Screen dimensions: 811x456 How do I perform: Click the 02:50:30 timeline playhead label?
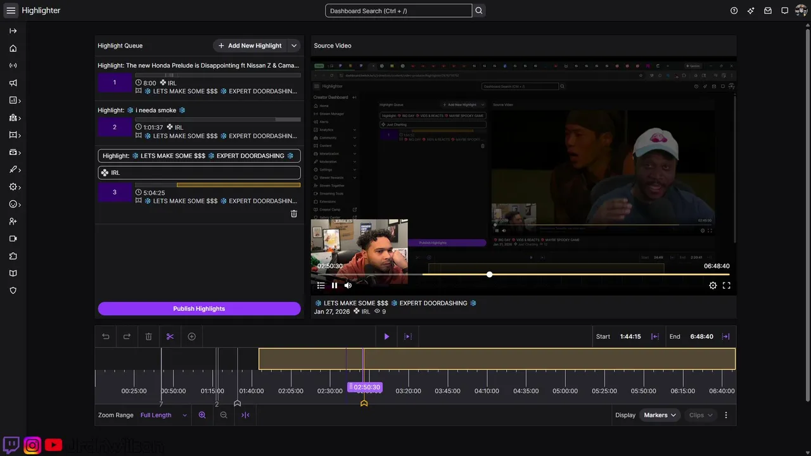click(365, 387)
